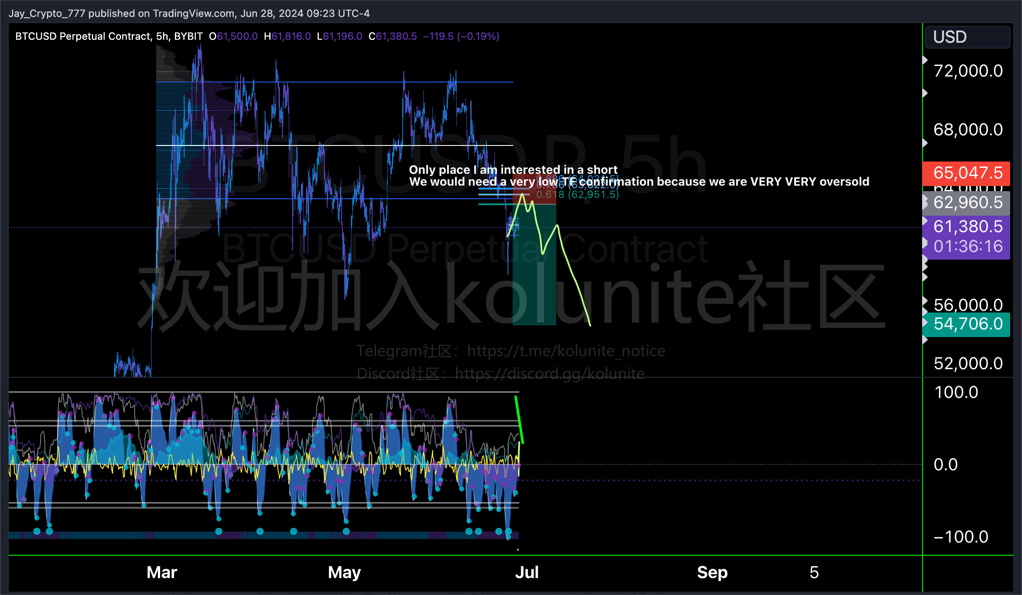Select the red stop-loss zone of short position
This screenshot has height=595, width=1022.
pyautogui.click(x=534, y=189)
